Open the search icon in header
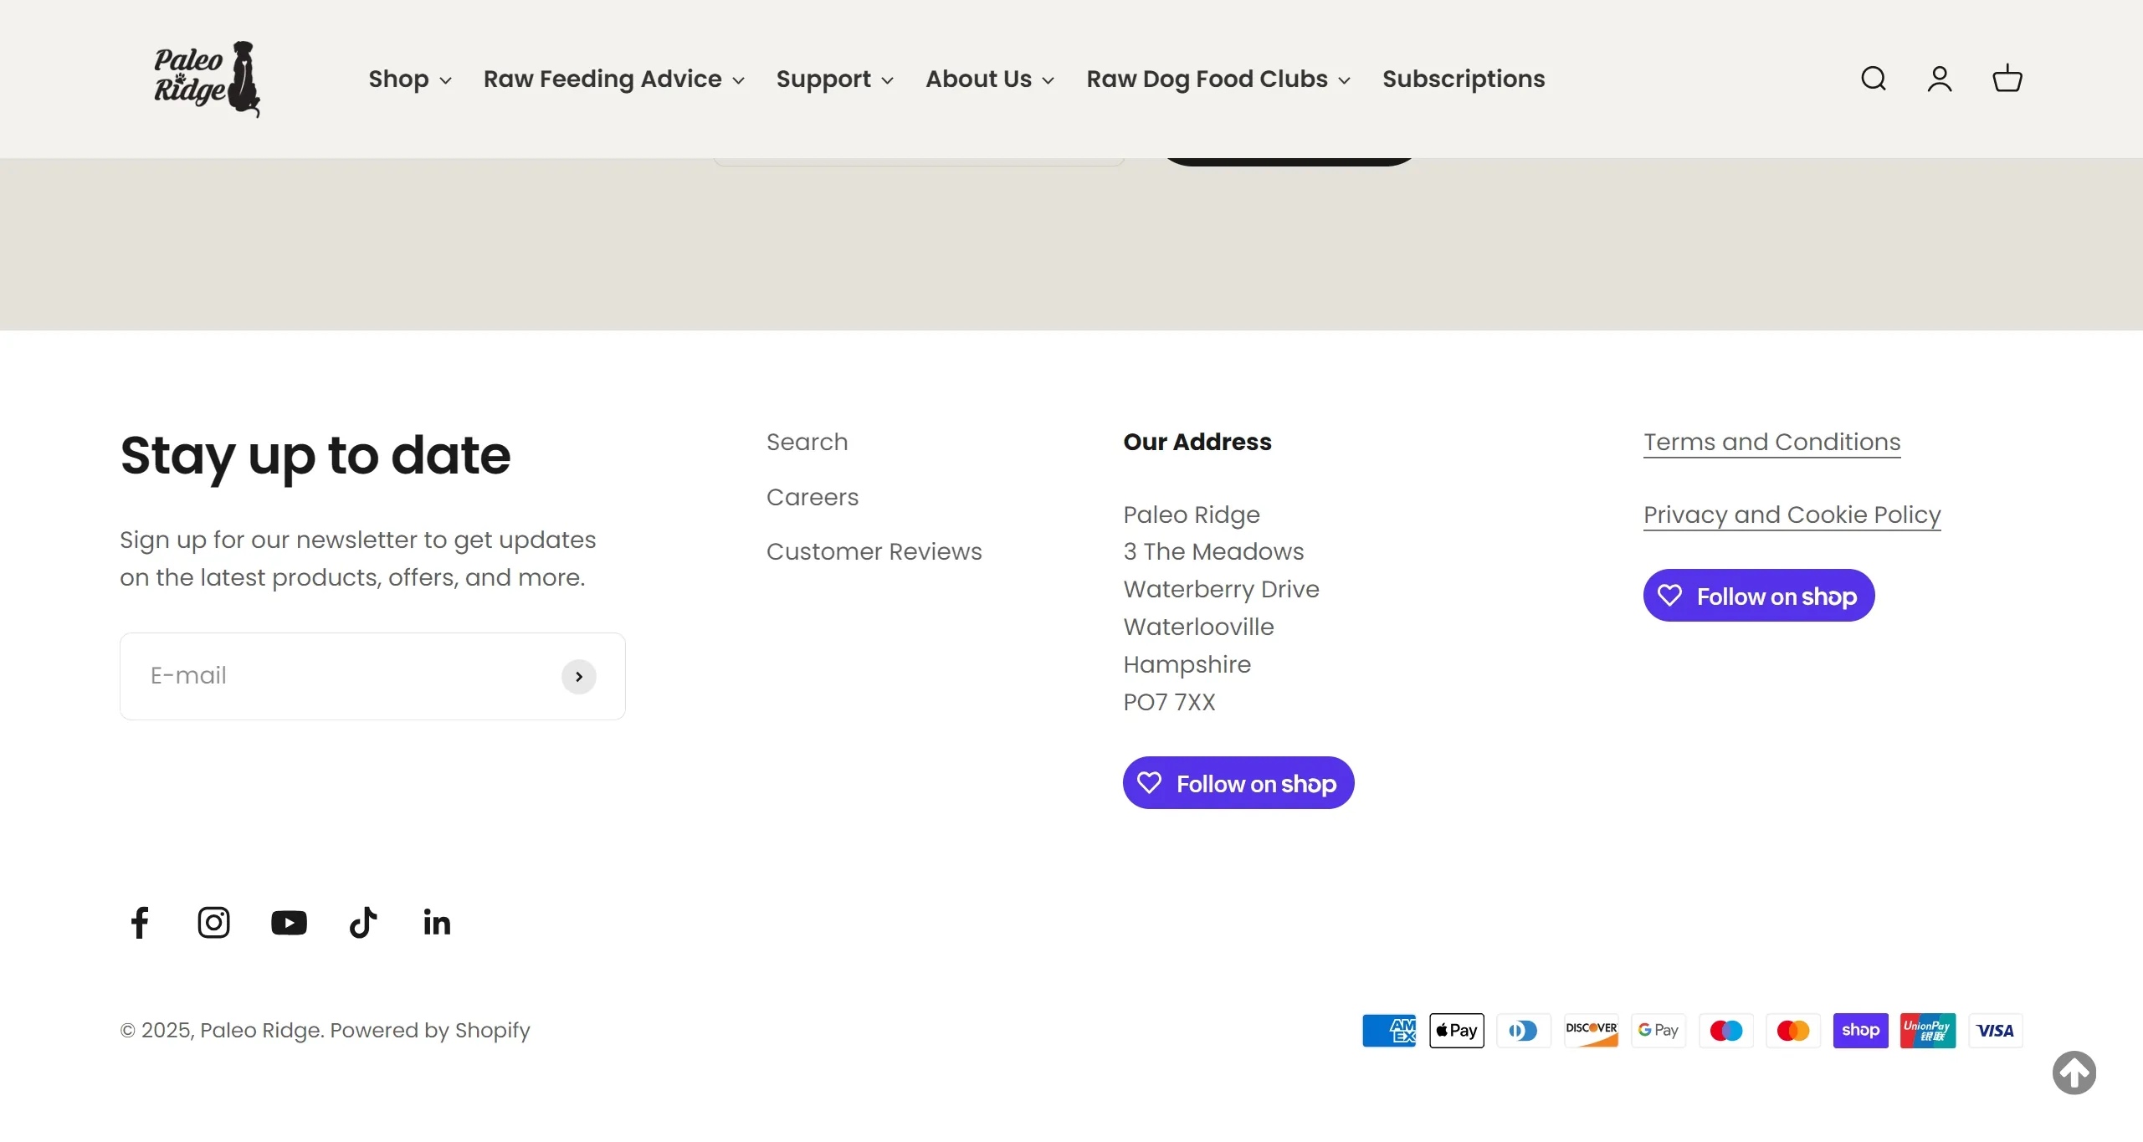This screenshot has height=1142, width=2143. [1873, 79]
